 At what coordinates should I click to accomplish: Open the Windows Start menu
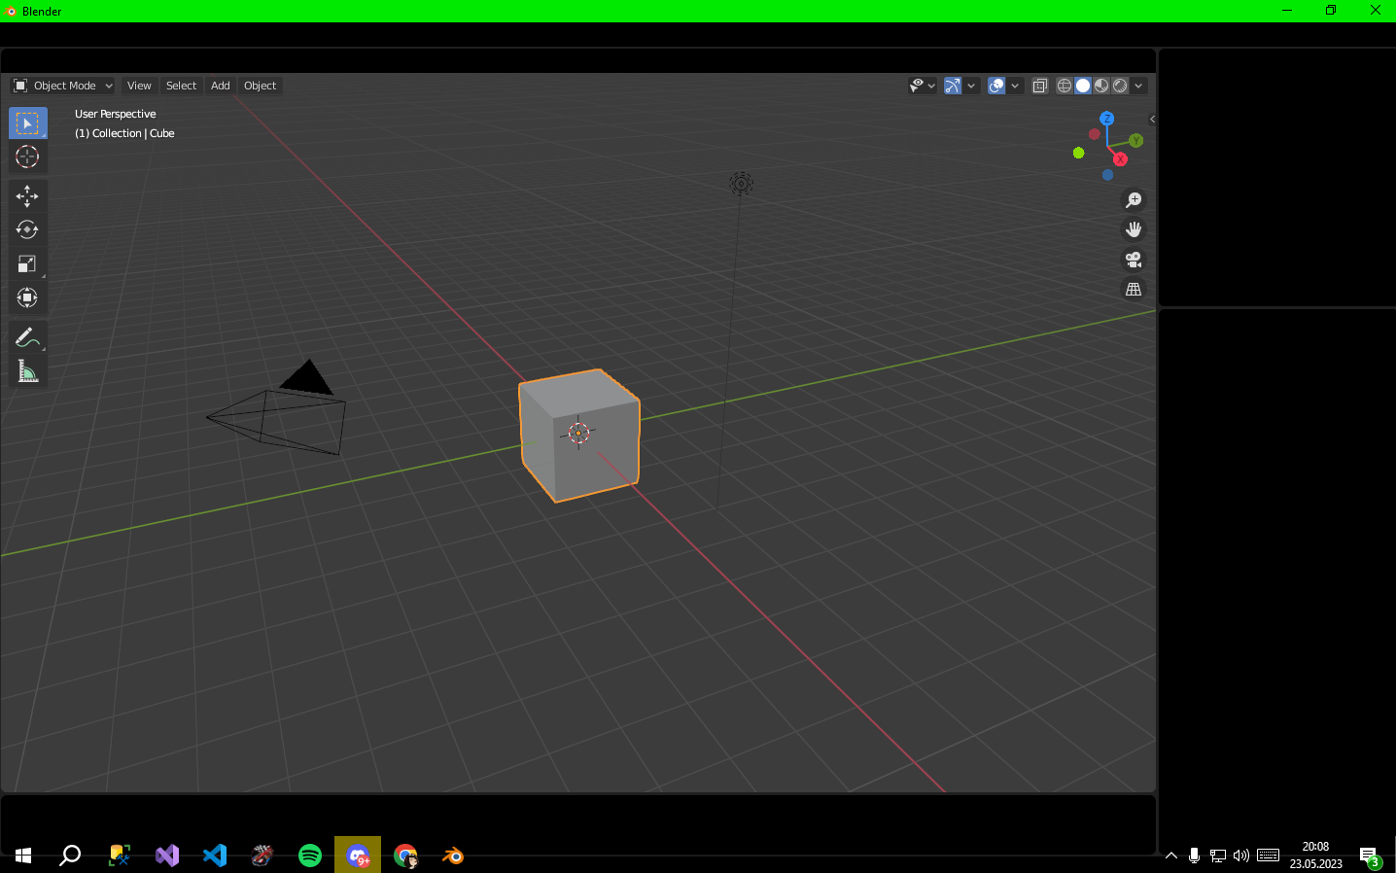point(23,856)
